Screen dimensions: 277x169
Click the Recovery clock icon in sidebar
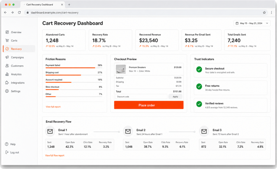[x=7, y=49]
